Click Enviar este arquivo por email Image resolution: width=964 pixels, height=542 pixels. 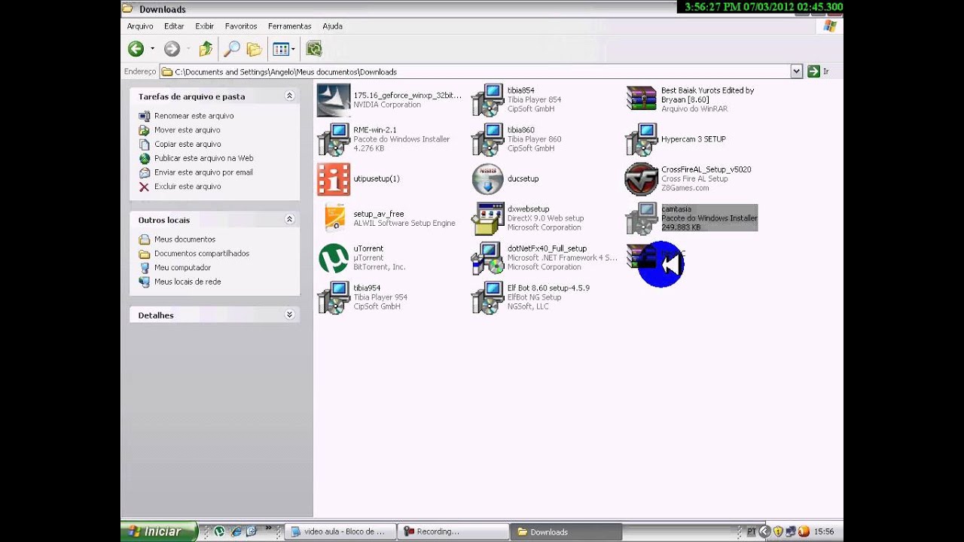[203, 172]
